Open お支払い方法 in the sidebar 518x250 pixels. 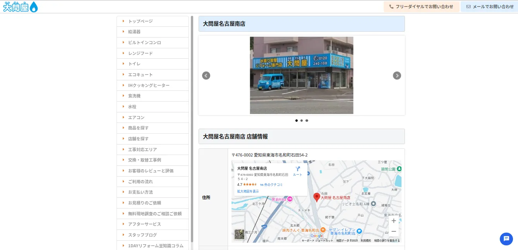point(153,192)
